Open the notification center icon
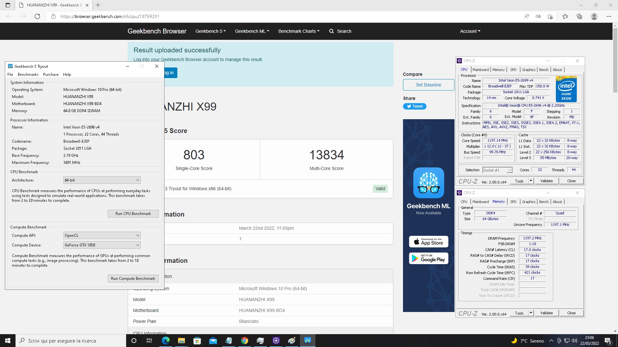The width and height of the screenshot is (618, 347). [608, 341]
